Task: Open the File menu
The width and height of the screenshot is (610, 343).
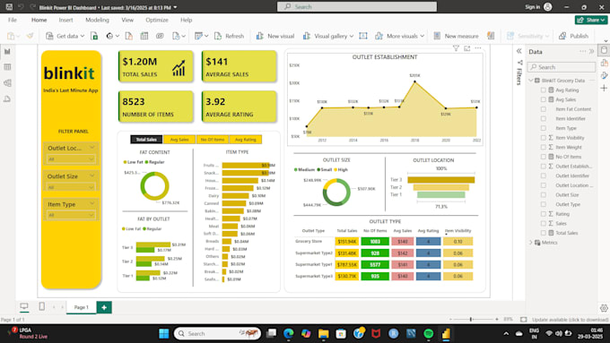Action: 13,20
